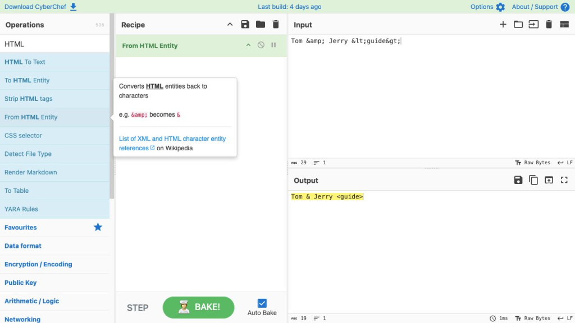575x323 pixels.
Task: Click the Download CyberChef arrow icon
Action: point(74,7)
